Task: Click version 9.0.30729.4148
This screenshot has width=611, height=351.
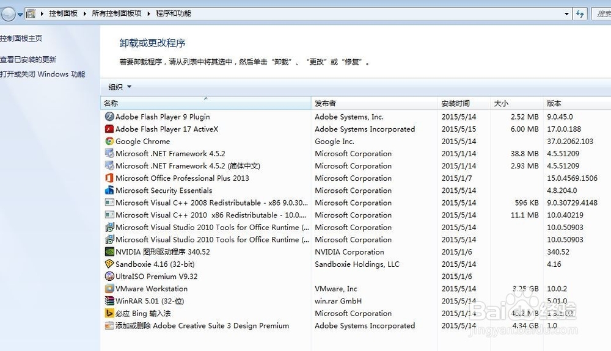Action: tap(572, 203)
